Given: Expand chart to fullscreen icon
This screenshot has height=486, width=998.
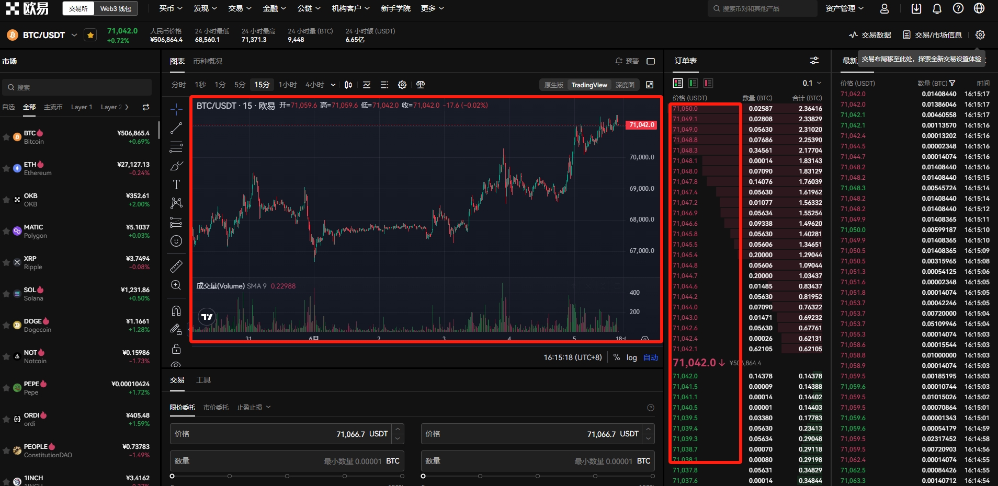Looking at the screenshot, I should (x=650, y=85).
